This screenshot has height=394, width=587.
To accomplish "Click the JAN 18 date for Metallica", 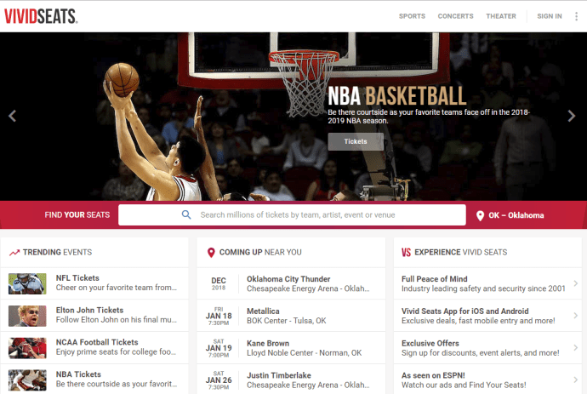I will pyautogui.click(x=219, y=316).
